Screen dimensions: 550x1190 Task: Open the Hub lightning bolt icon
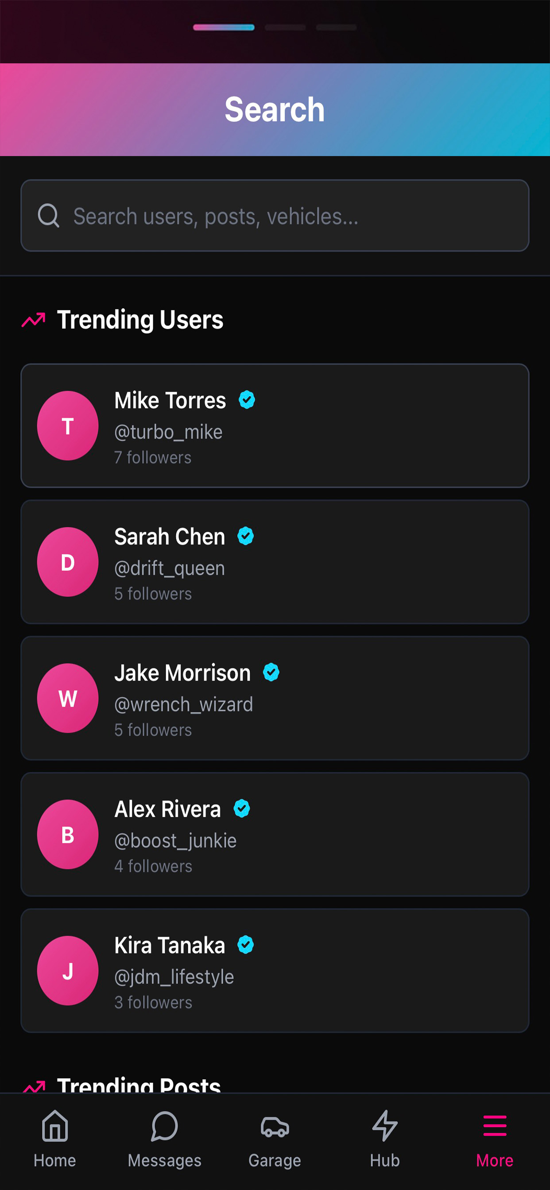click(384, 1125)
